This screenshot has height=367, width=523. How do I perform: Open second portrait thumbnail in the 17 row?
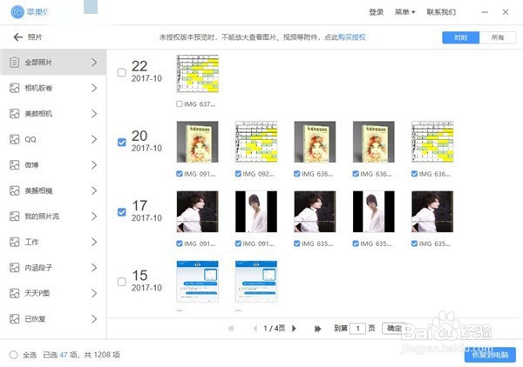pyautogui.click(x=256, y=211)
